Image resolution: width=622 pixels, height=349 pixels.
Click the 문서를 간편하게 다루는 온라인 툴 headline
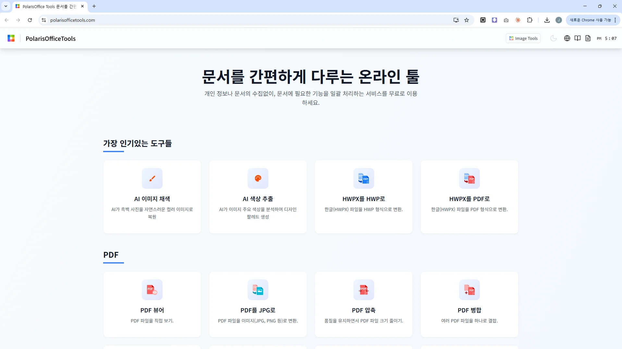point(311,77)
